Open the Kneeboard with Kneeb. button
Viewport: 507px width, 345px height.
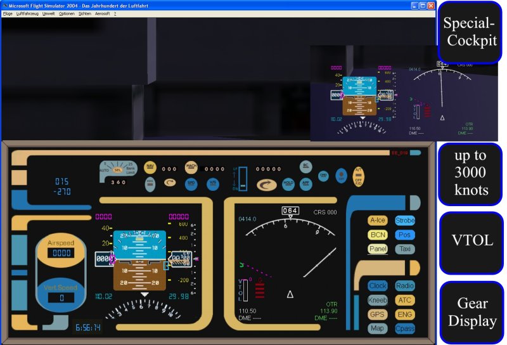(378, 300)
